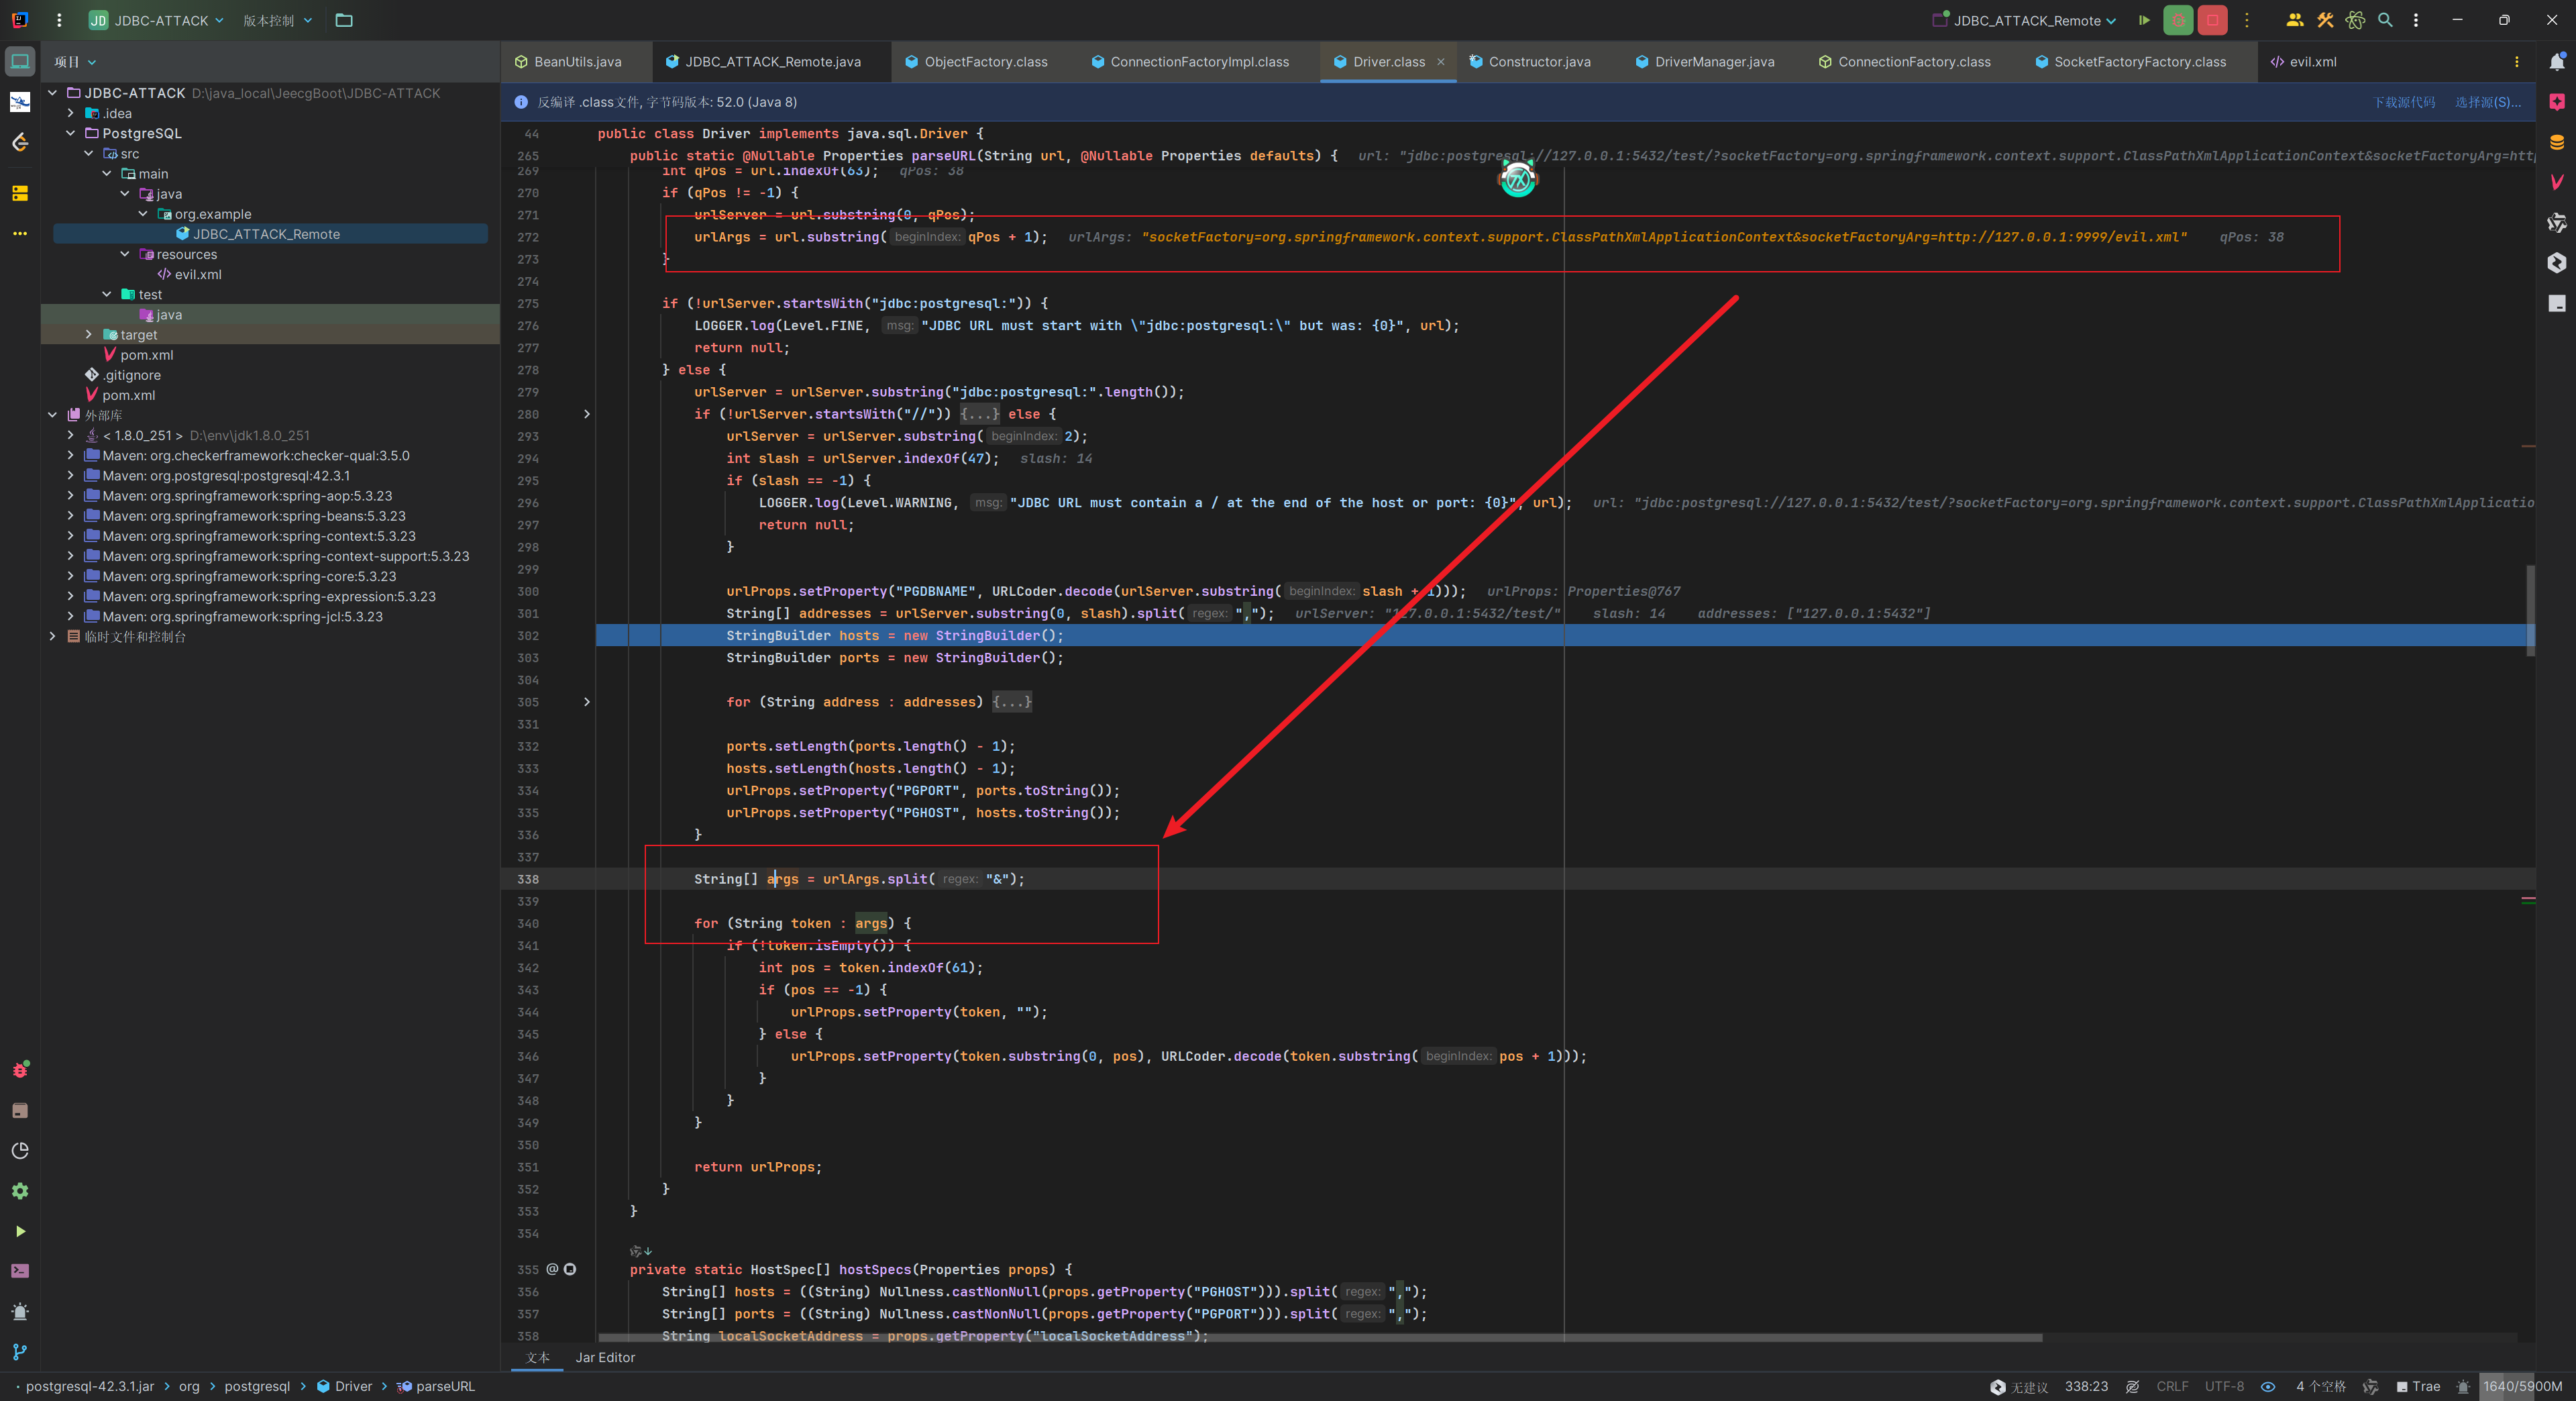Click the memory indicator 1640/5900M
The image size is (2576, 1401).
(2522, 1387)
